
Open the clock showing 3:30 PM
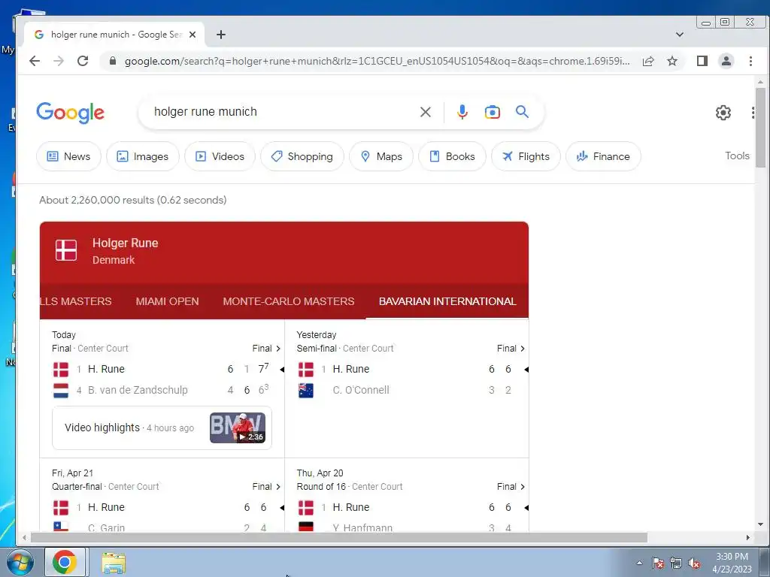tap(732, 562)
